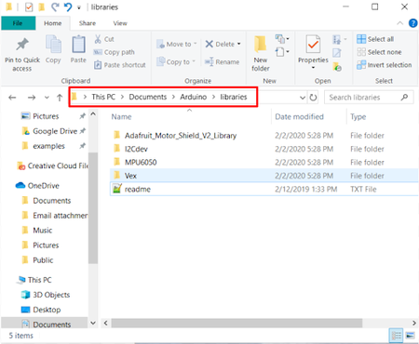The height and width of the screenshot is (344, 419).
Task: Go forward with right arrow
Action: tap(32, 98)
